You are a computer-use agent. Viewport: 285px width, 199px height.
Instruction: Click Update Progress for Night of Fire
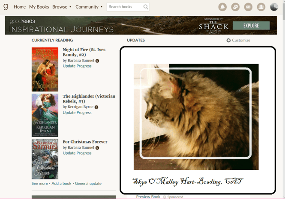click(77, 66)
